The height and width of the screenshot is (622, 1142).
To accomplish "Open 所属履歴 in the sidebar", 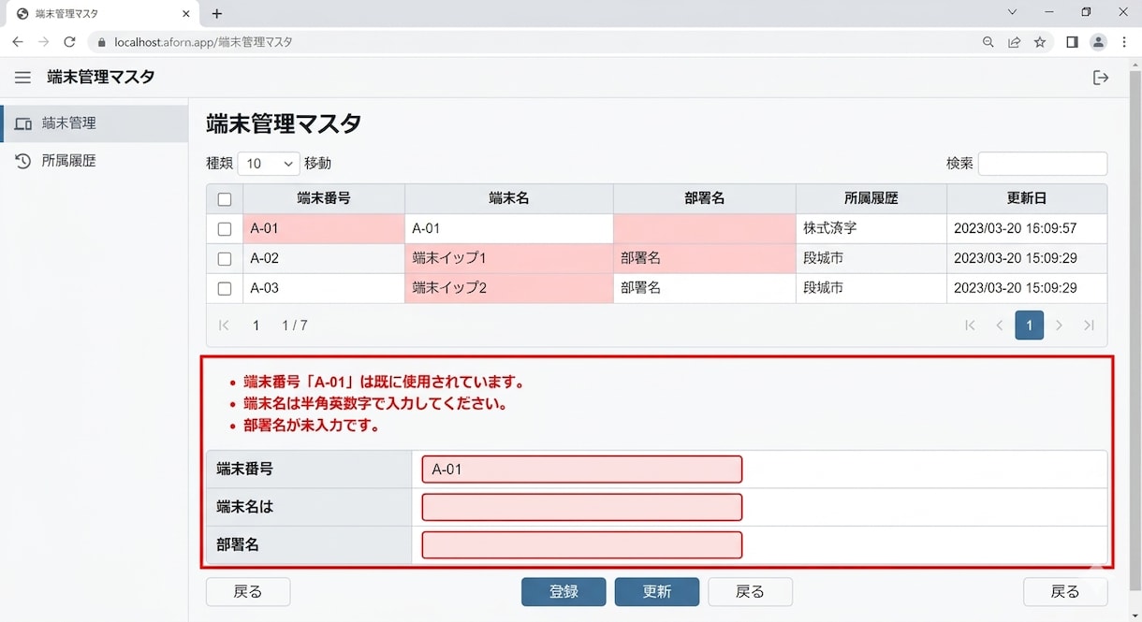I will [95, 161].
